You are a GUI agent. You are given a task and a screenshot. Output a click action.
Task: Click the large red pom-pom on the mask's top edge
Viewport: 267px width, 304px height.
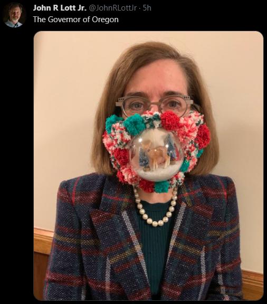170,120
